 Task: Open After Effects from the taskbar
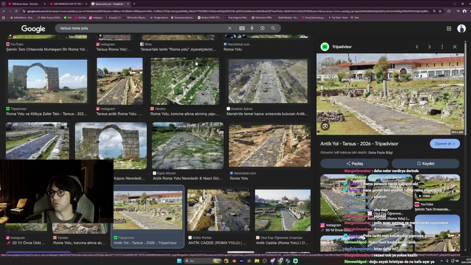[x=242, y=261]
